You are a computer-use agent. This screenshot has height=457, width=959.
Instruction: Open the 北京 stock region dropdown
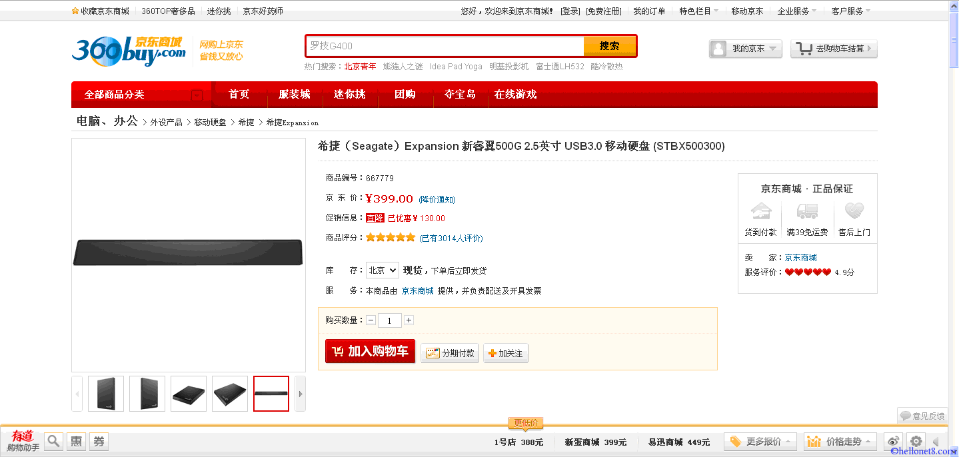coord(382,270)
